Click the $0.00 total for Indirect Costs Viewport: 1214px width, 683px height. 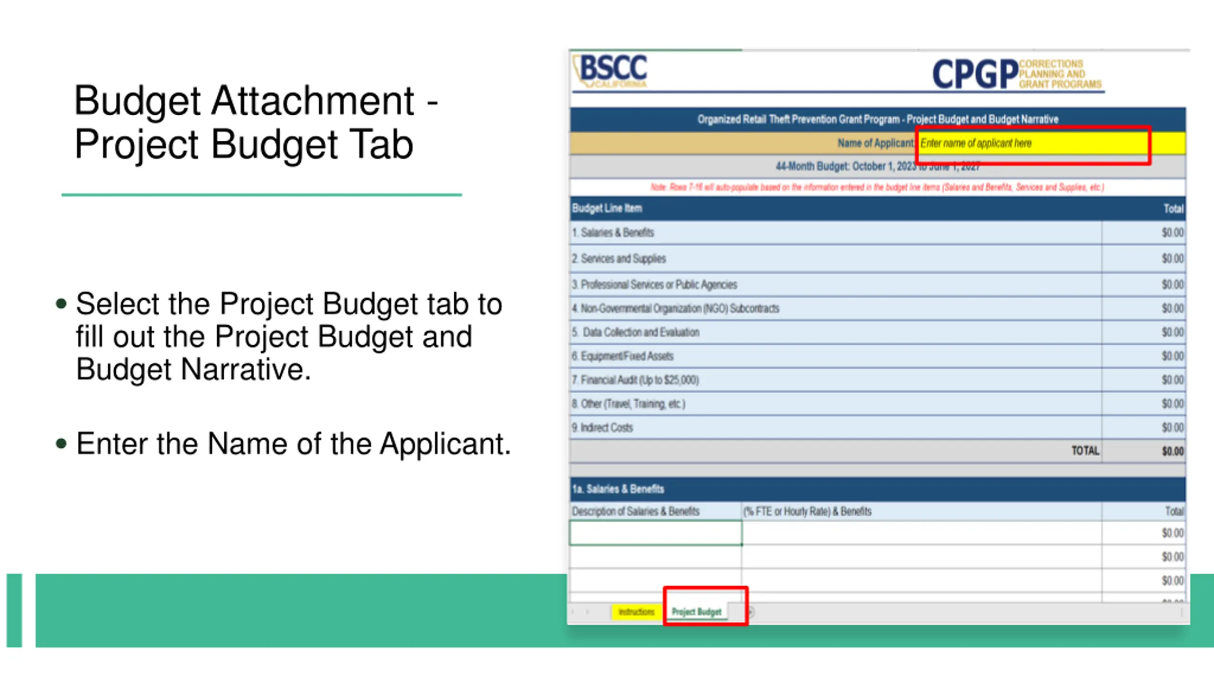click(1144, 428)
